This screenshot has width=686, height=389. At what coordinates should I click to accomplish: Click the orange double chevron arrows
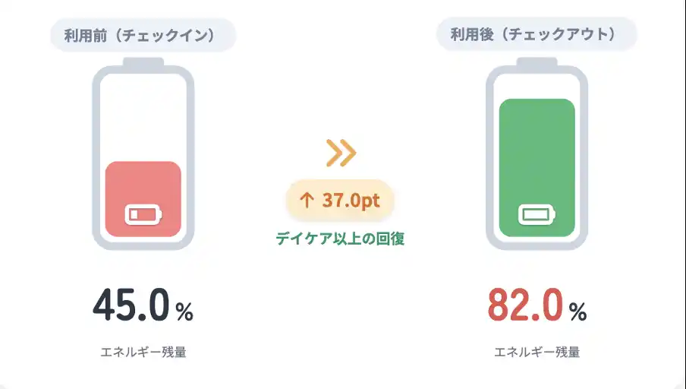341,153
